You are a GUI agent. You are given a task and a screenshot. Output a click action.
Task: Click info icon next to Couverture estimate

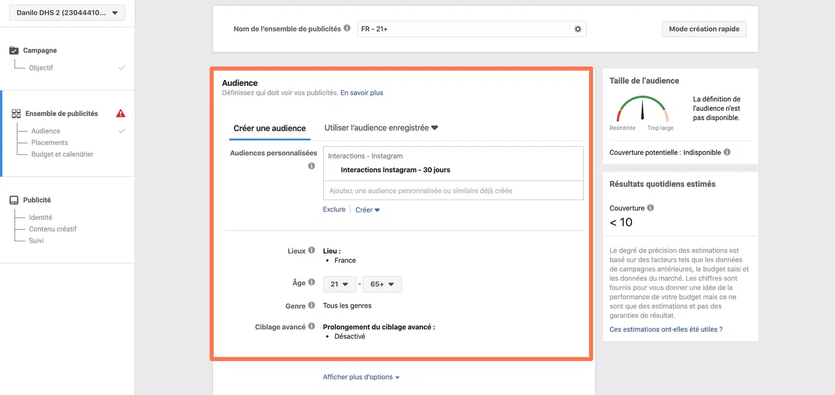tap(650, 208)
